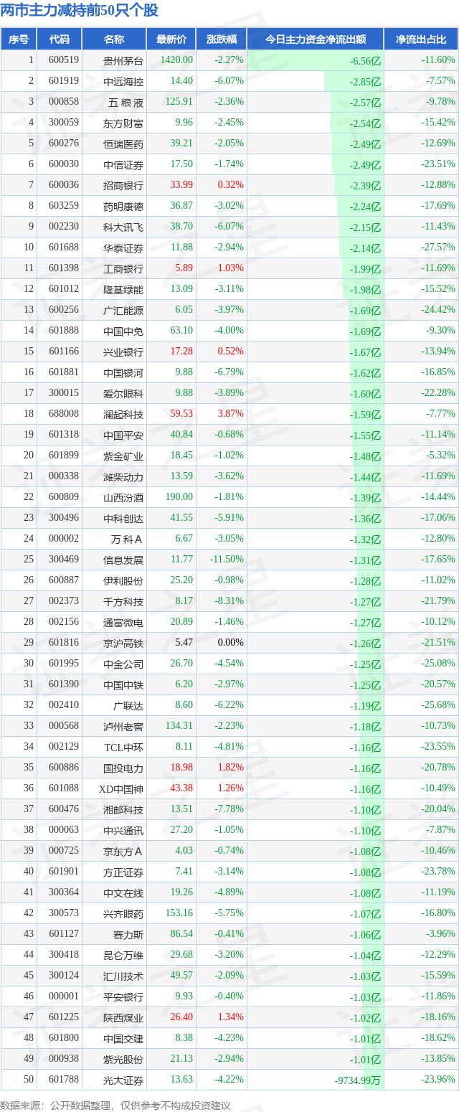Click stock name 广汇能源

123,310
